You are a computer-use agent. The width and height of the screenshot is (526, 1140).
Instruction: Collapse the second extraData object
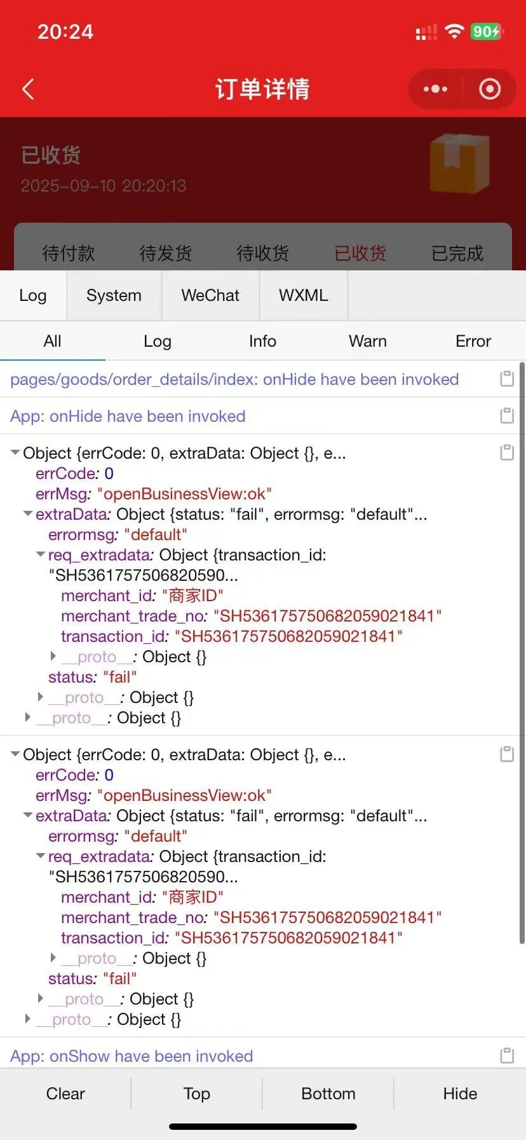coord(28,816)
